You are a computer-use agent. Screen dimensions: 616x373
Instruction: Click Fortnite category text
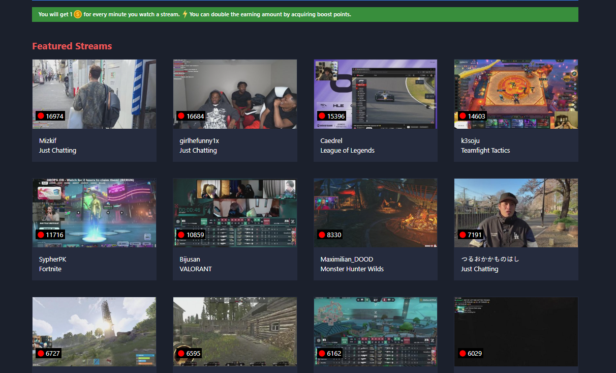(x=50, y=269)
